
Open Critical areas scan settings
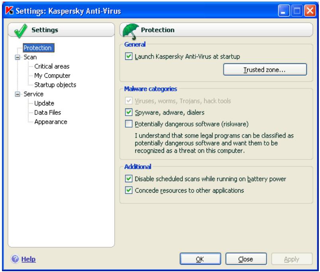(x=52, y=66)
